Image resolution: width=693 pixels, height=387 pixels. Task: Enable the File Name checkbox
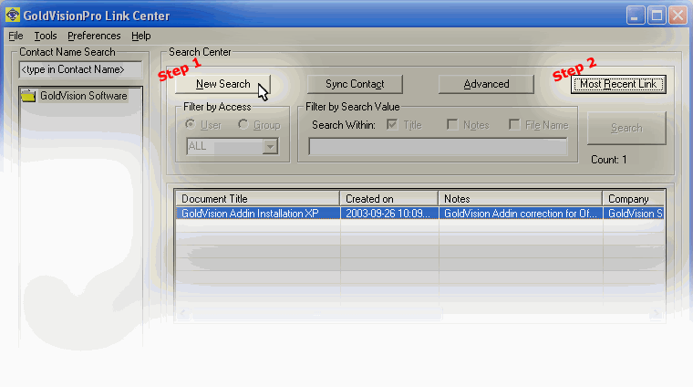(x=514, y=125)
